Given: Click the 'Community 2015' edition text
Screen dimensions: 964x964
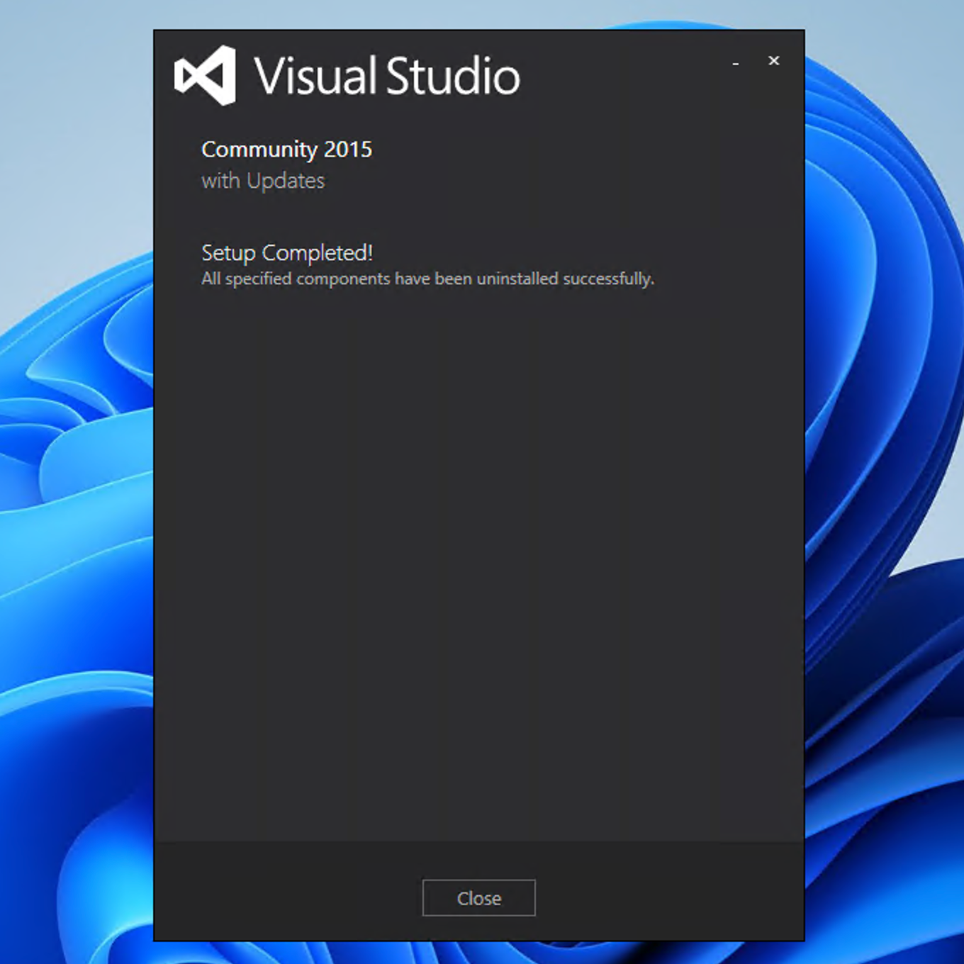Looking at the screenshot, I should click(x=286, y=150).
